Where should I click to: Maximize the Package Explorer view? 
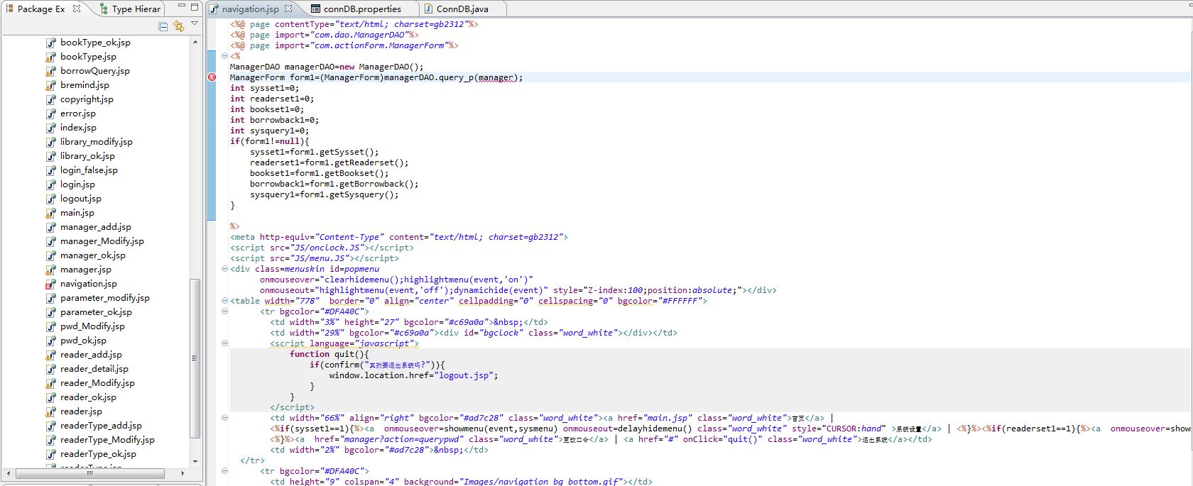(x=195, y=6)
